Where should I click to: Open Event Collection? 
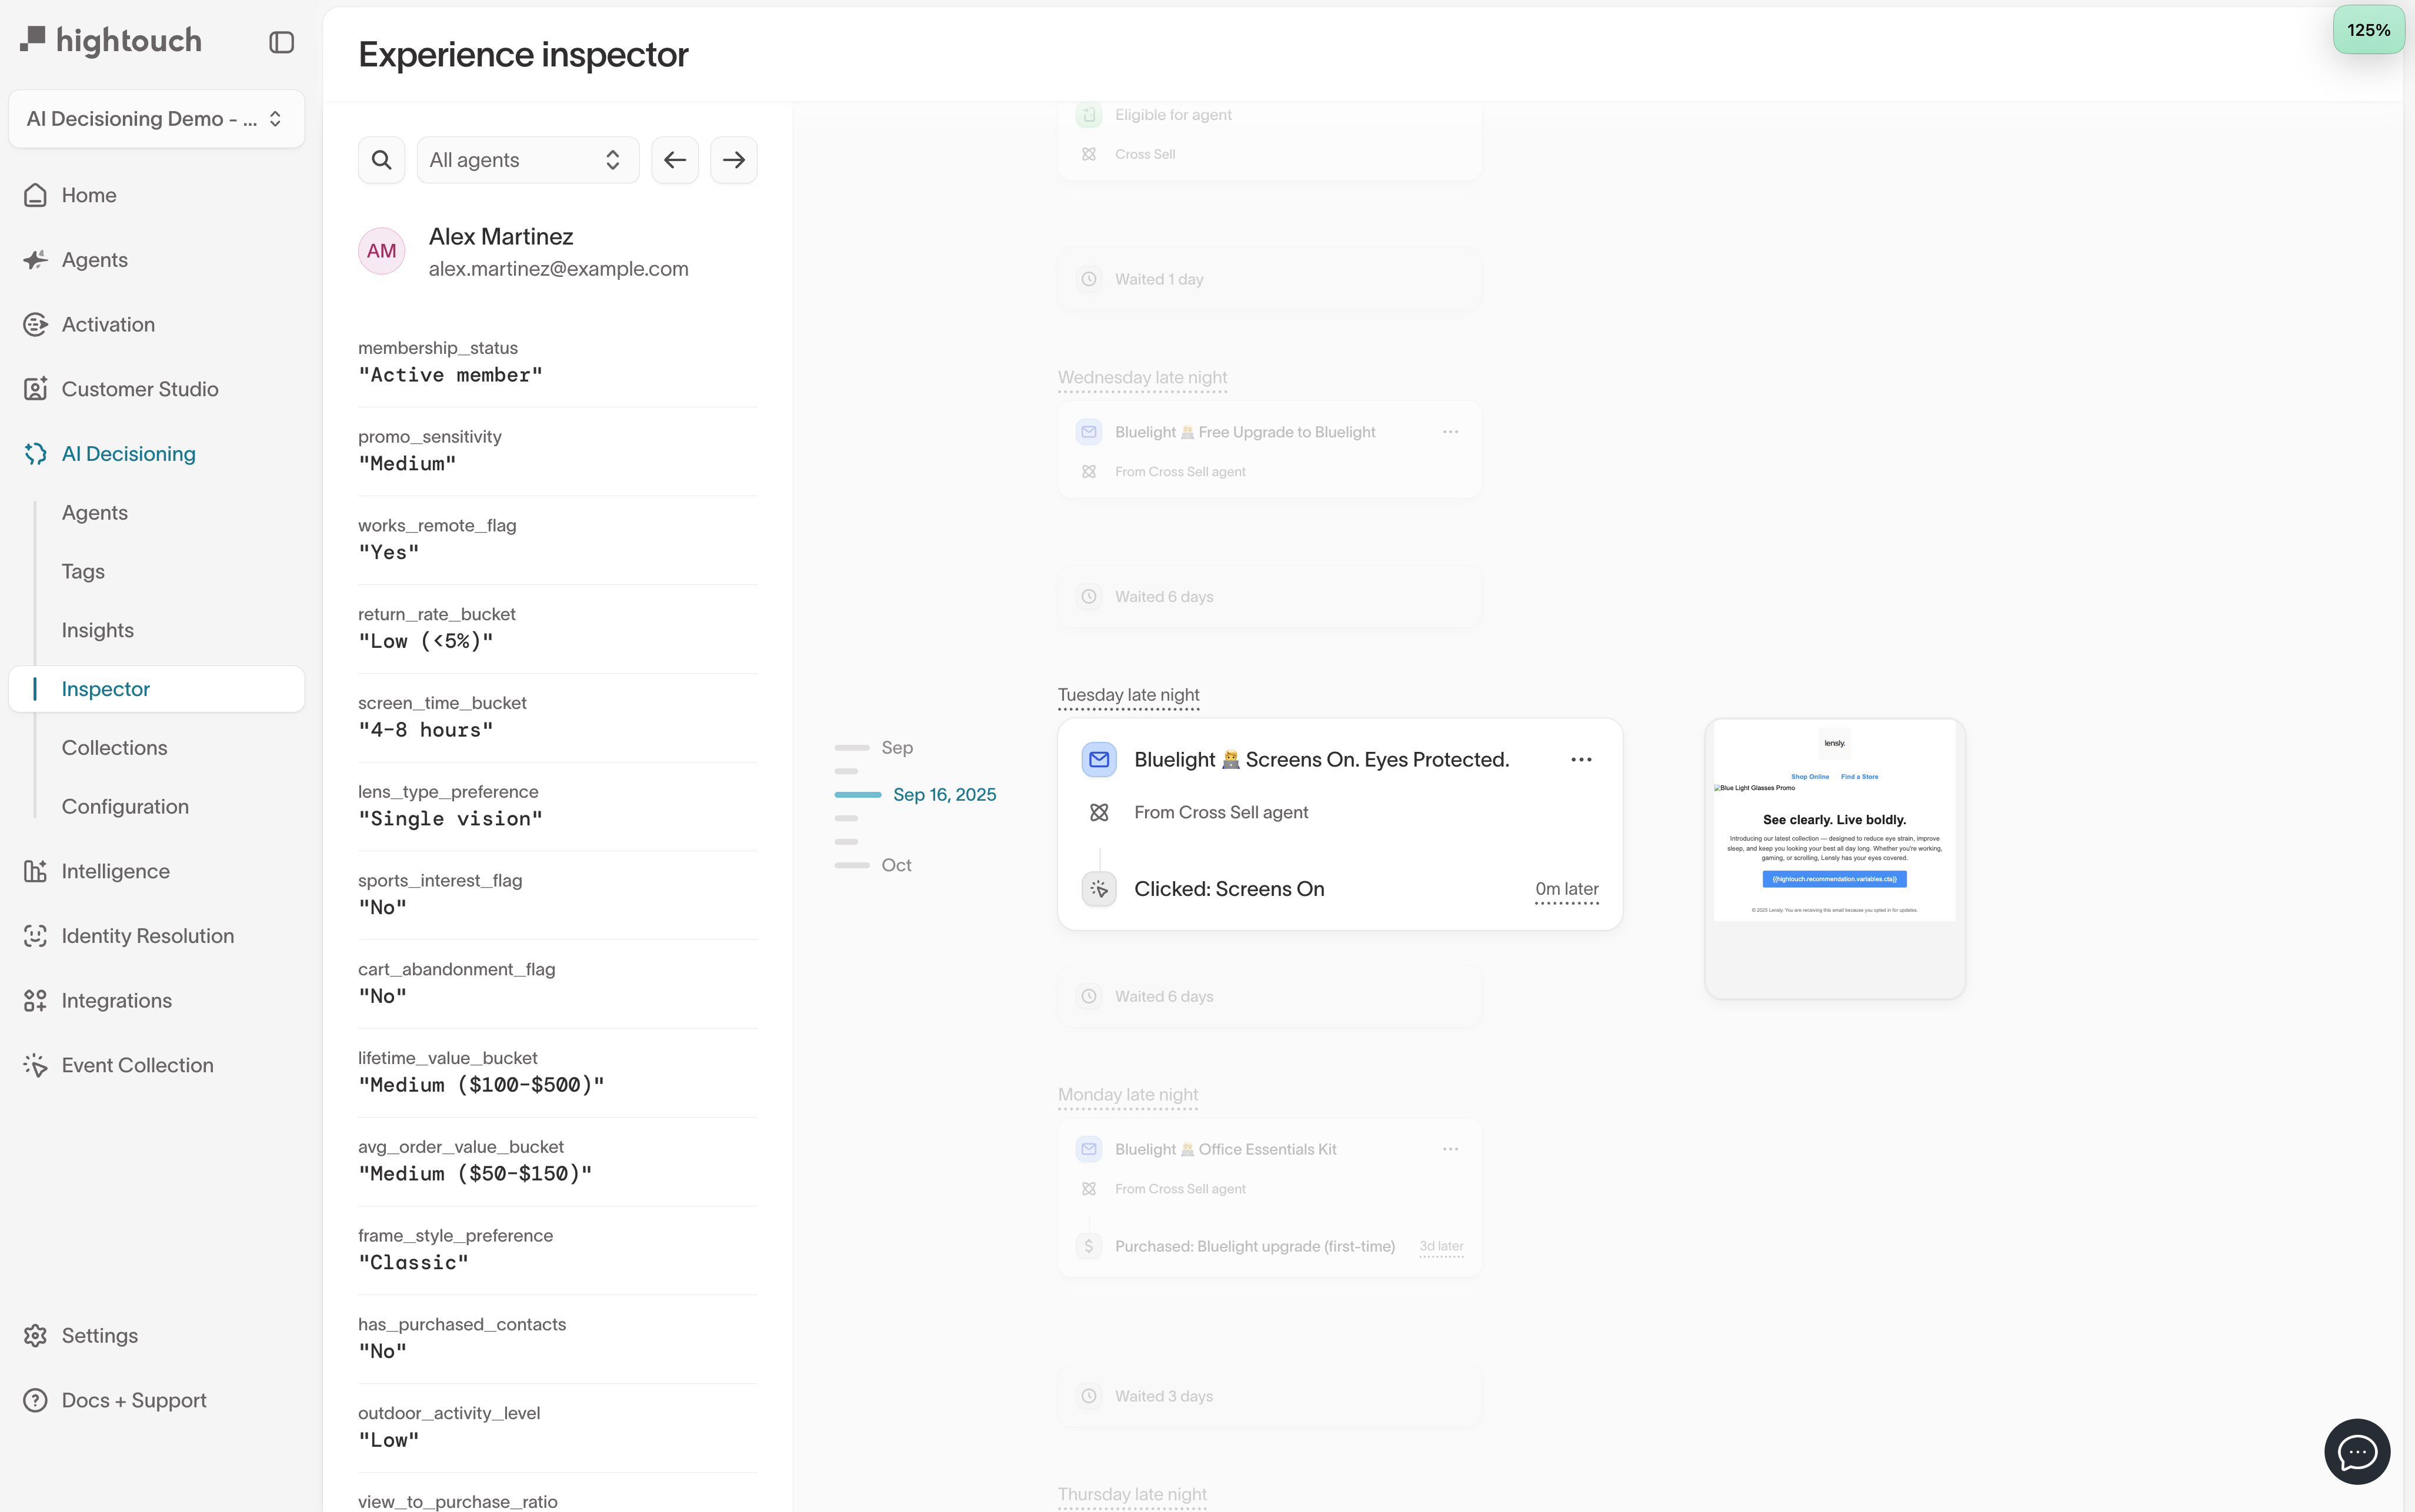[137, 1065]
